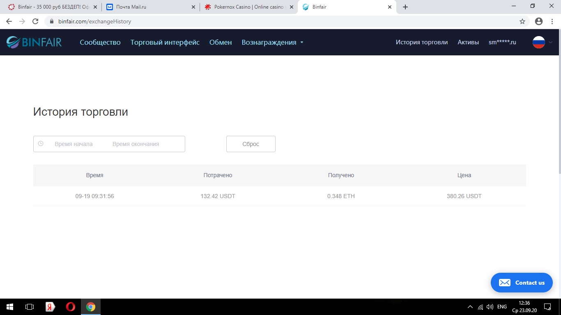Open the Обмен page
This screenshot has width=561, height=315.
click(x=221, y=42)
